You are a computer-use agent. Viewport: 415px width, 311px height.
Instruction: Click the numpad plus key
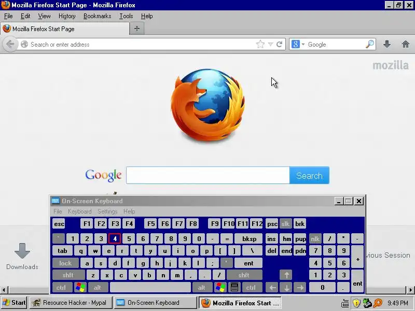(357, 257)
